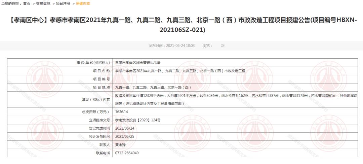
Task: Click the phone number 0712-2854949
Action: [127, 153]
